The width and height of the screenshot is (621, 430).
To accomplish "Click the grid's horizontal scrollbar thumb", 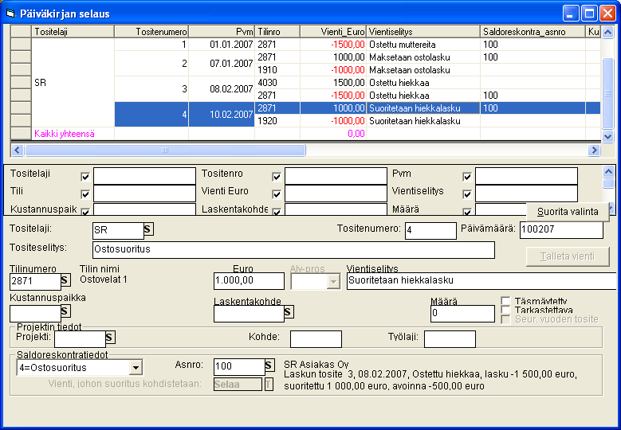I will pos(165,150).
